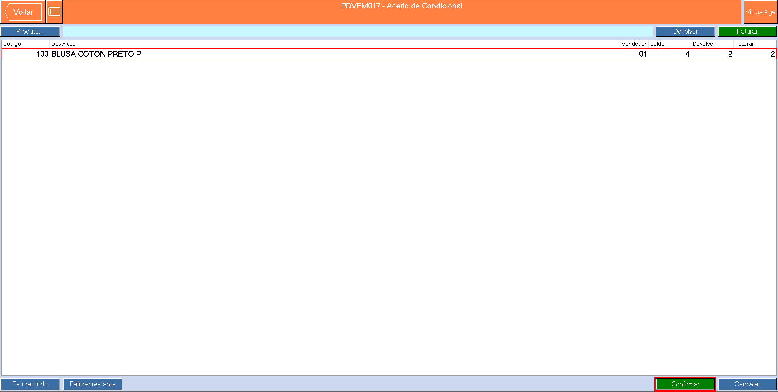Confirm with the Confirmar button
This screenshot has height=392, width=778.
tap(685, 384)
